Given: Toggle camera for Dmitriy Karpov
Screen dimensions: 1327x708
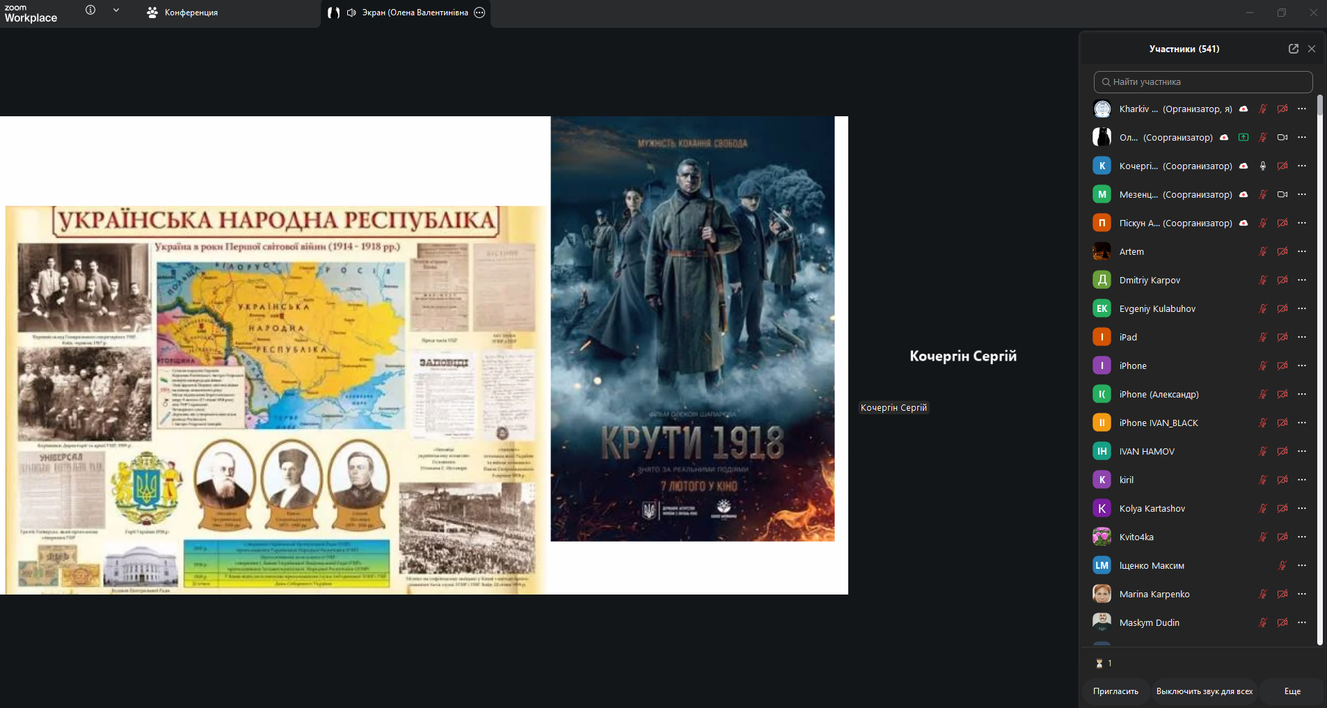Looking at the screenshot, I should point(1282,280).
